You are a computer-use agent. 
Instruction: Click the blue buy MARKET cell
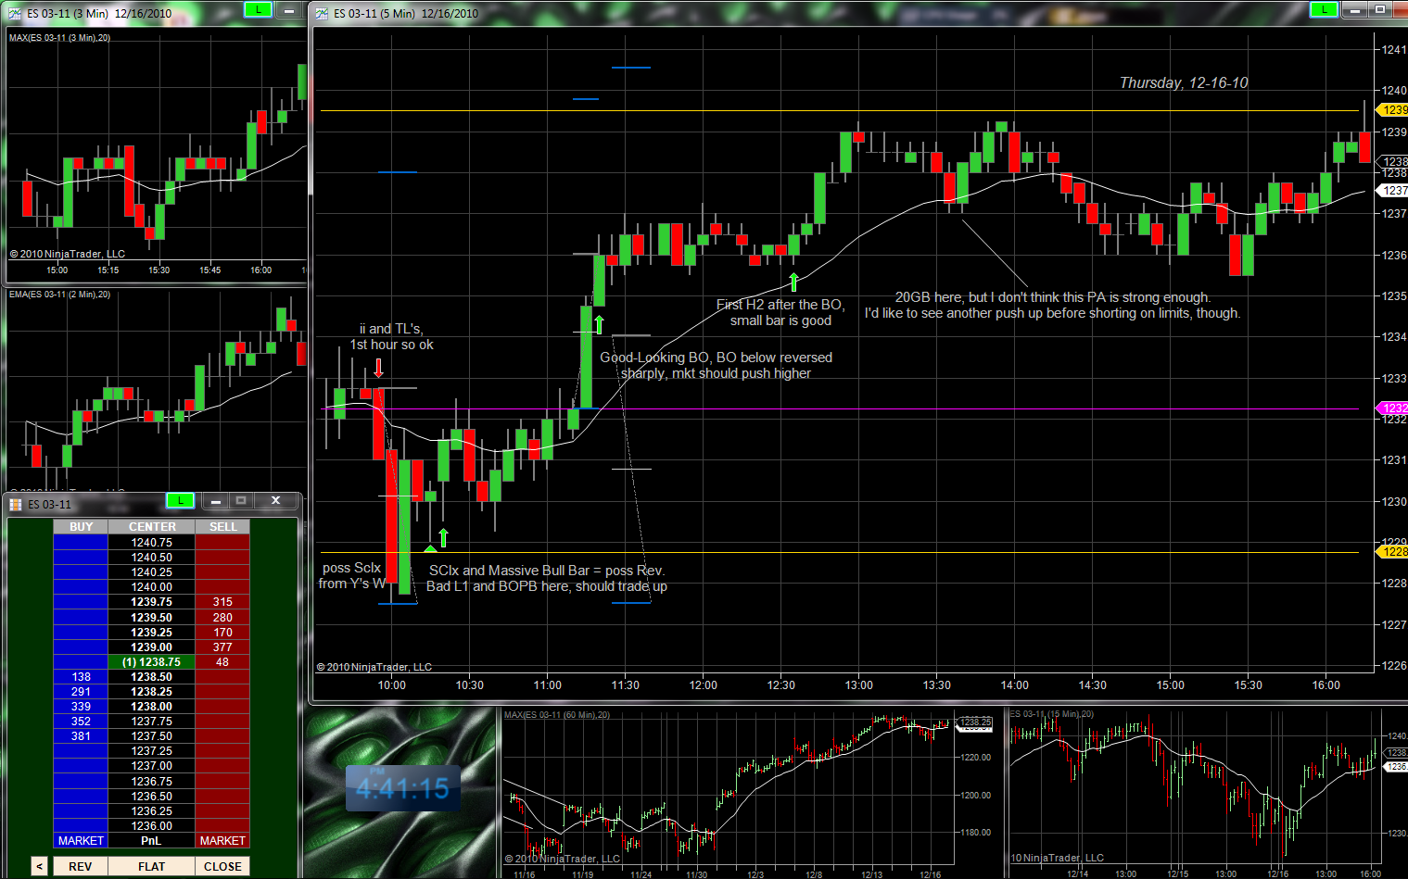coord(81,840)
